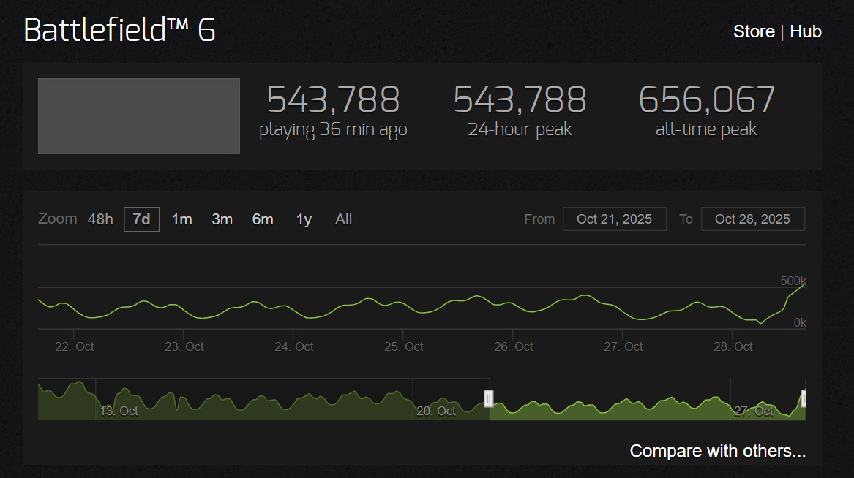The image size is (854, 478).
Task: Click the 25. Oct axis label
Action: 403,346
